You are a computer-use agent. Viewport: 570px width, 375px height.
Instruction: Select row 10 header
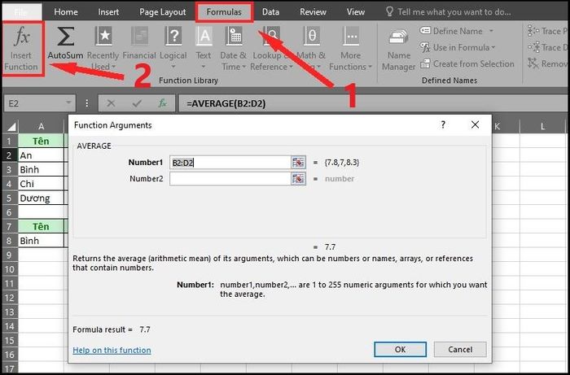tap(10, 269)
